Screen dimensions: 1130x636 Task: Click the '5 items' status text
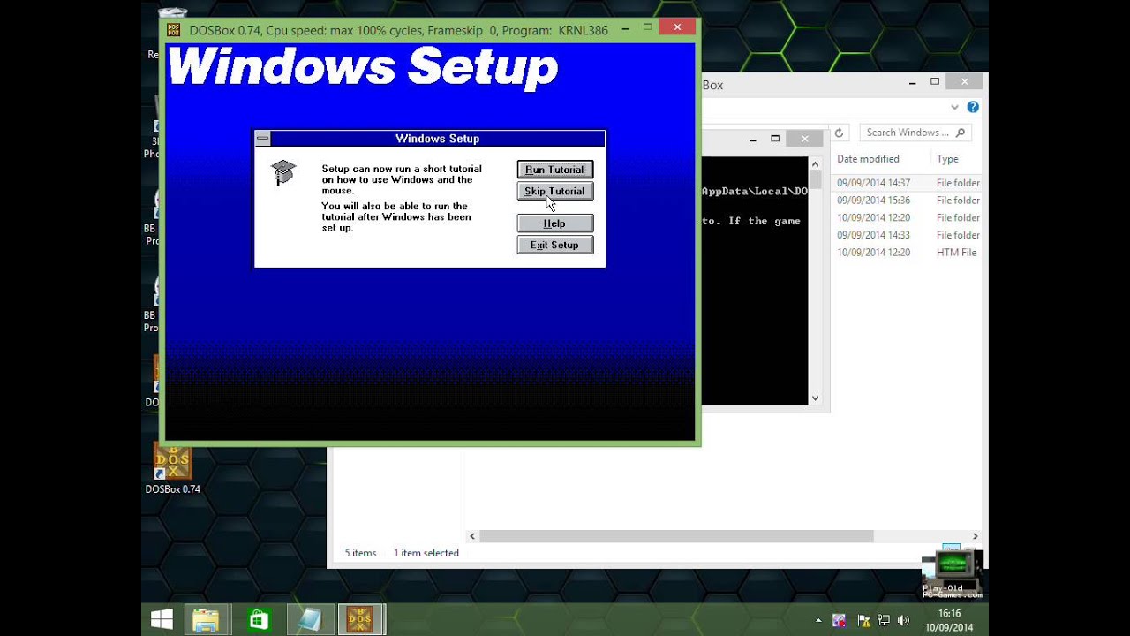click(360, 553)
